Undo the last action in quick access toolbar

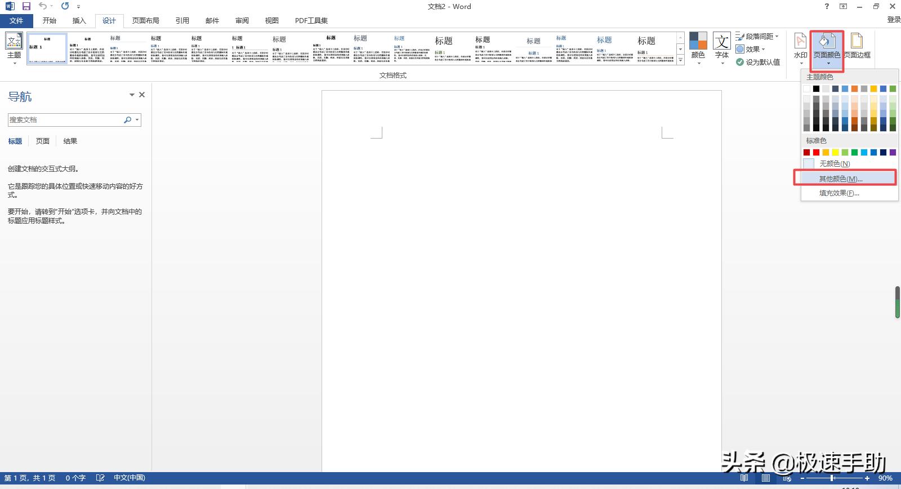click(42, 6)
